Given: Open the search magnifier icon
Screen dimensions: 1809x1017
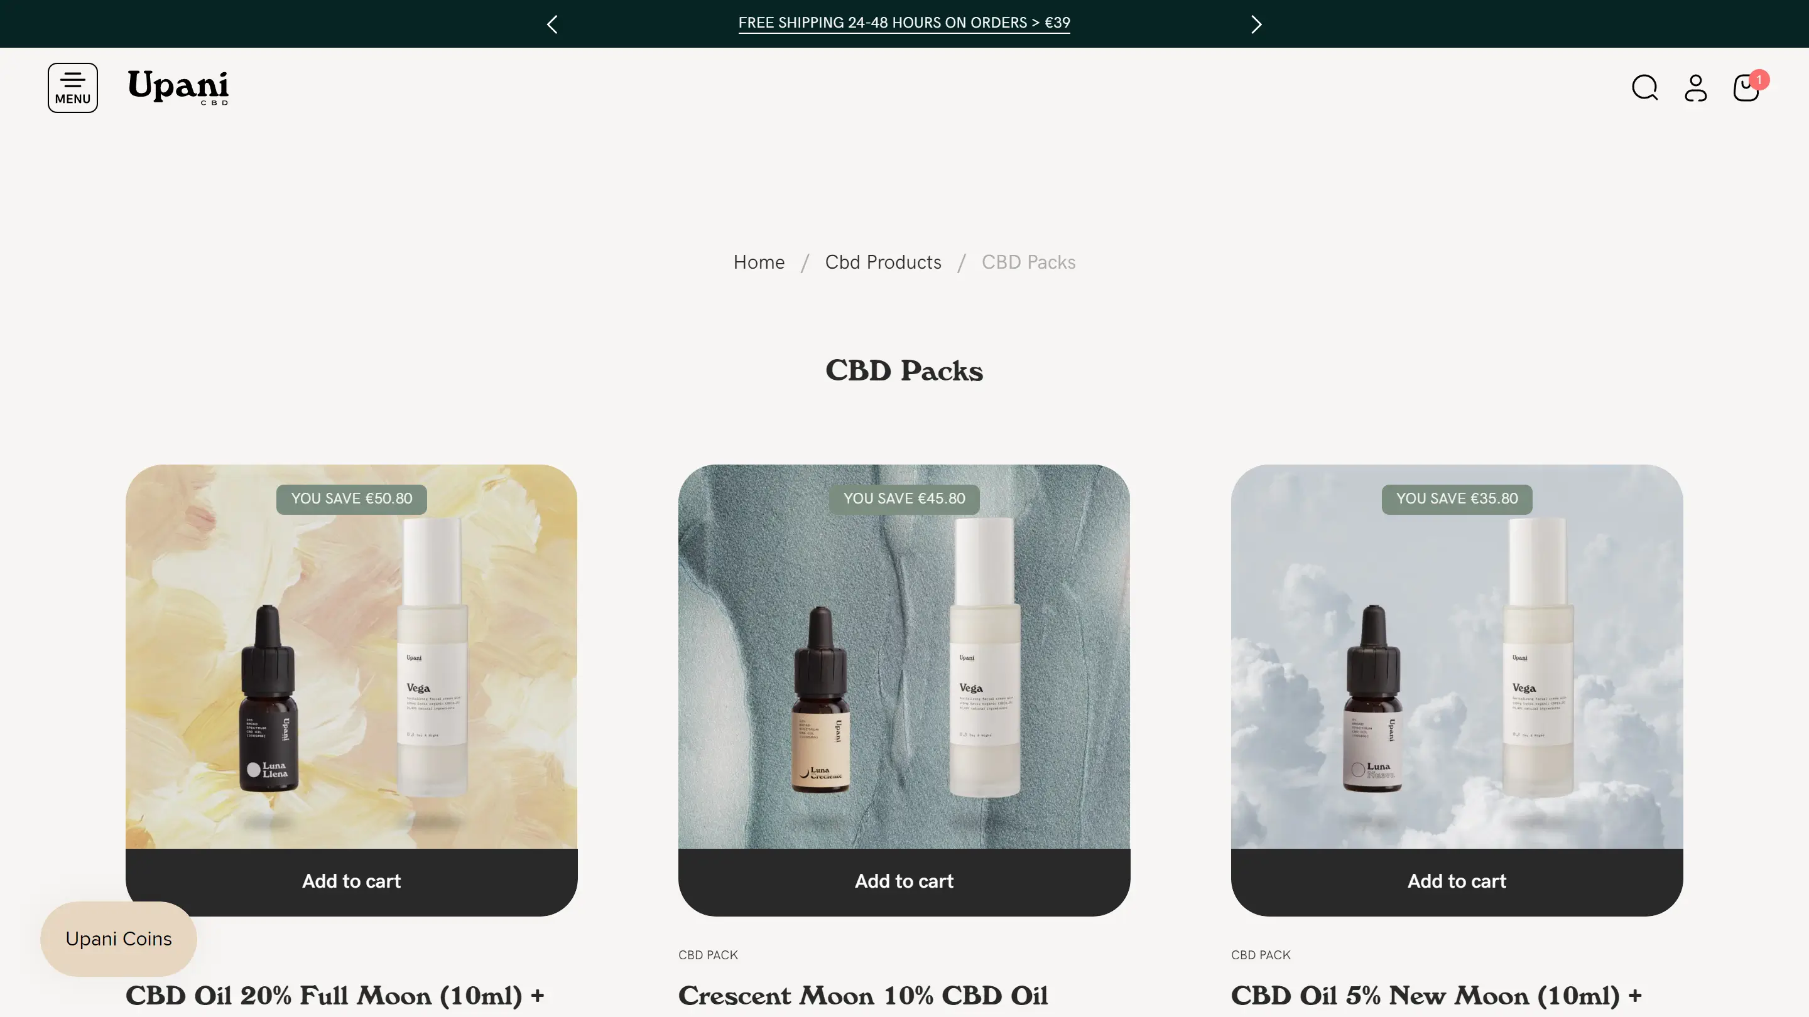Looking at the screenshot, I should pos(1644,88).
